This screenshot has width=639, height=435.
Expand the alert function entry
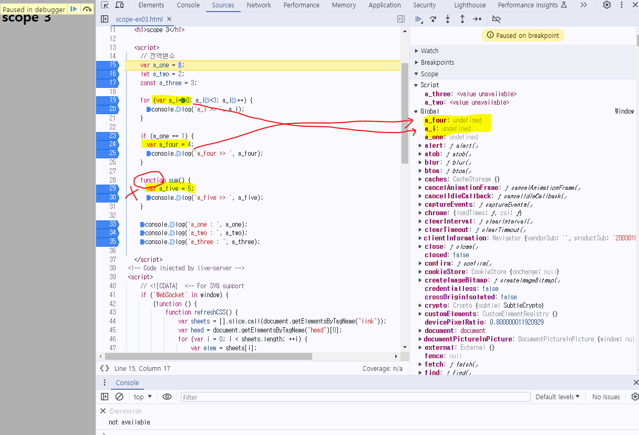click(420, 146)
